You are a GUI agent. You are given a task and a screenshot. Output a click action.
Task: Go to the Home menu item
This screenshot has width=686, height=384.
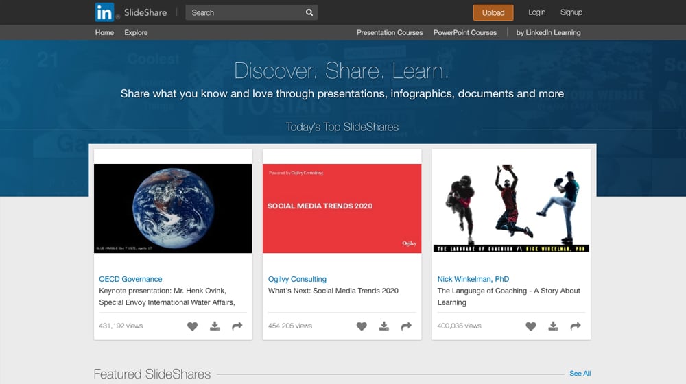tap(104, 32)
